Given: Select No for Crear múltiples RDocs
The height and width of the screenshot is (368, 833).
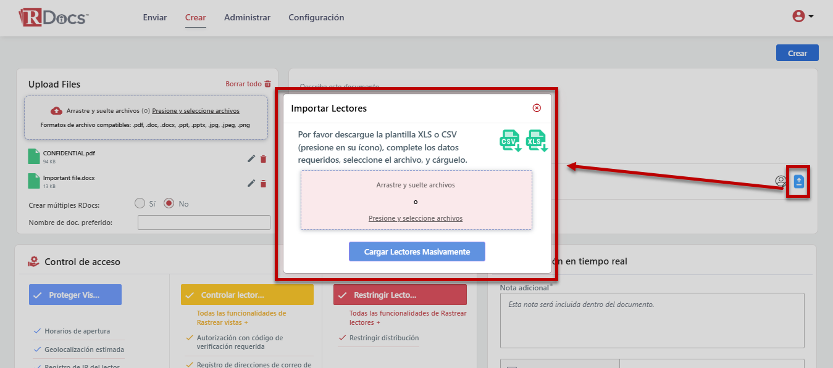Looking at the screenshot, I should [169, 203].
